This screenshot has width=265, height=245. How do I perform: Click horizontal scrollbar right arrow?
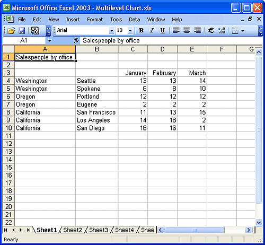point(249,230)
